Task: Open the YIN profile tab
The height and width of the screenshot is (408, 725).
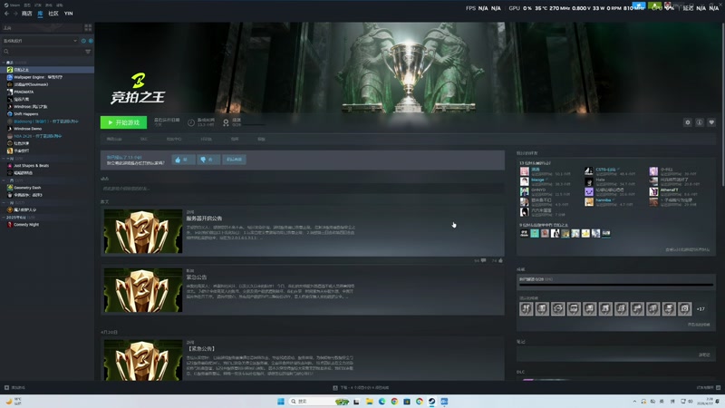Action: click(x=69, y=14)
